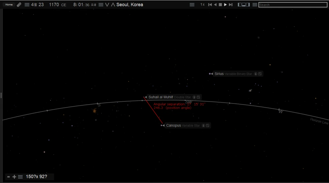This screenshot has width=329, height=183.
Task: Step time forward one step
Action: pyautogui.click(x=231, y=5)
